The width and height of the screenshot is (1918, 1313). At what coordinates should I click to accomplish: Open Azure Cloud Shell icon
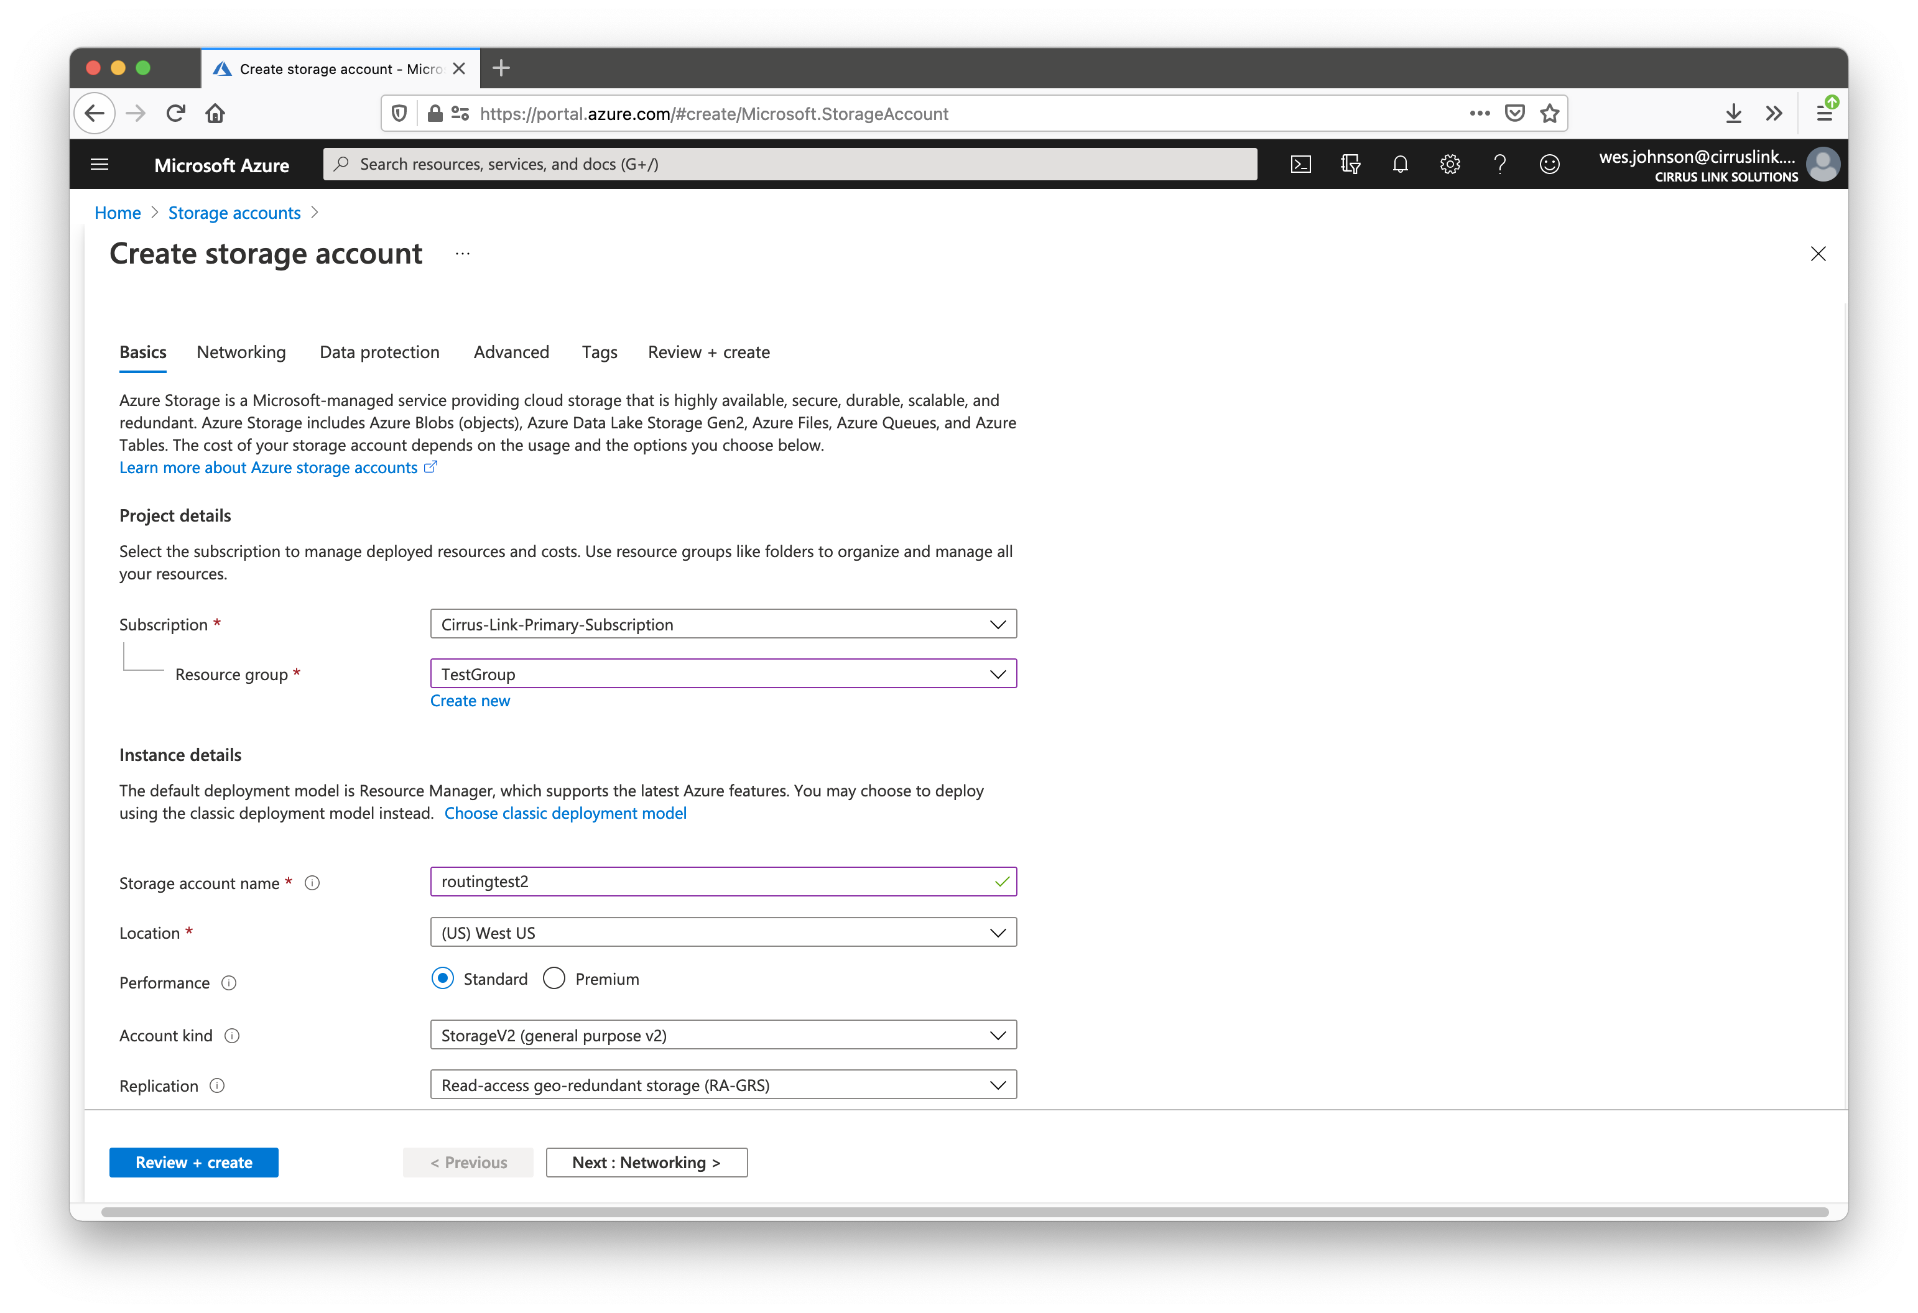coord(1300,164)
